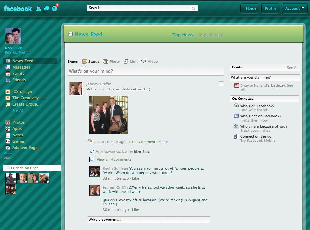Screen dimensions: 310x230
Task: Open the Account dropdown menu
Action: coord(294,9)
